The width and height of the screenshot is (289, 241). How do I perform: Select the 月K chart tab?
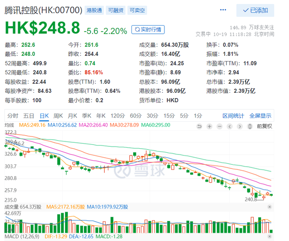72,116
